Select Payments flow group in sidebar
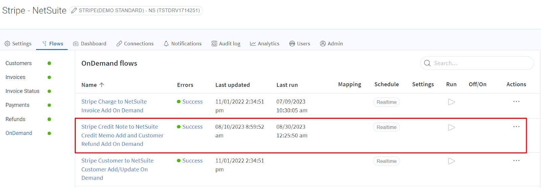The image size is (541, 188). pyautogui.click(x=17, y=105)
